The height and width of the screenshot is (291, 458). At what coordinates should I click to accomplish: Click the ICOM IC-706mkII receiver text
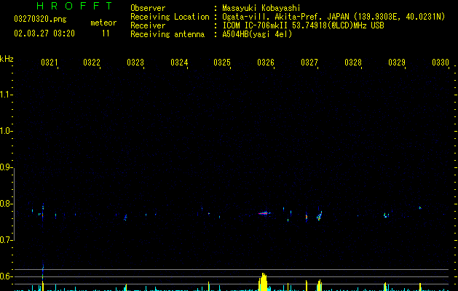coord(303,25)
